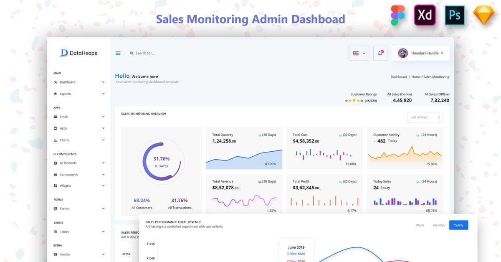Open the Widgets sidebar menu item
Viewport: 501px width, 262px height.
78,186
